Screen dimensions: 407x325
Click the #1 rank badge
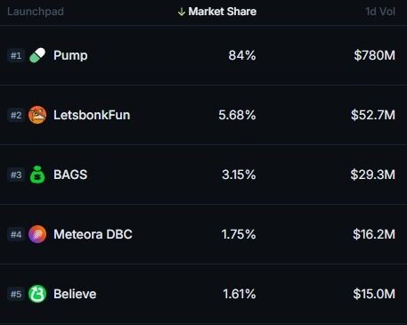point(16,55)
